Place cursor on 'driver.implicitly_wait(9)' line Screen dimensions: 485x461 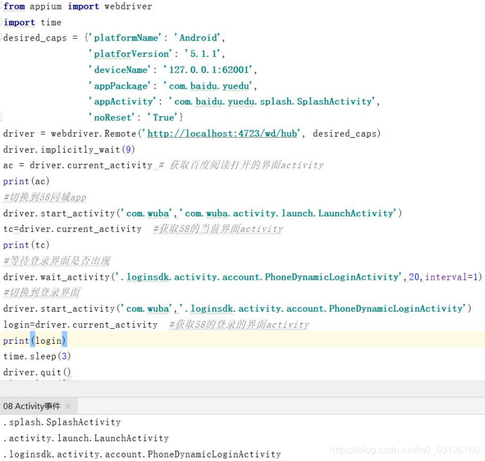pyautogui.click(x=69, y=150)
